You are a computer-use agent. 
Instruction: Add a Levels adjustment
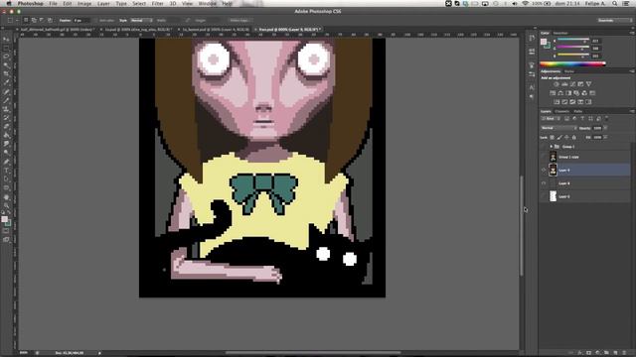(564, 84)
